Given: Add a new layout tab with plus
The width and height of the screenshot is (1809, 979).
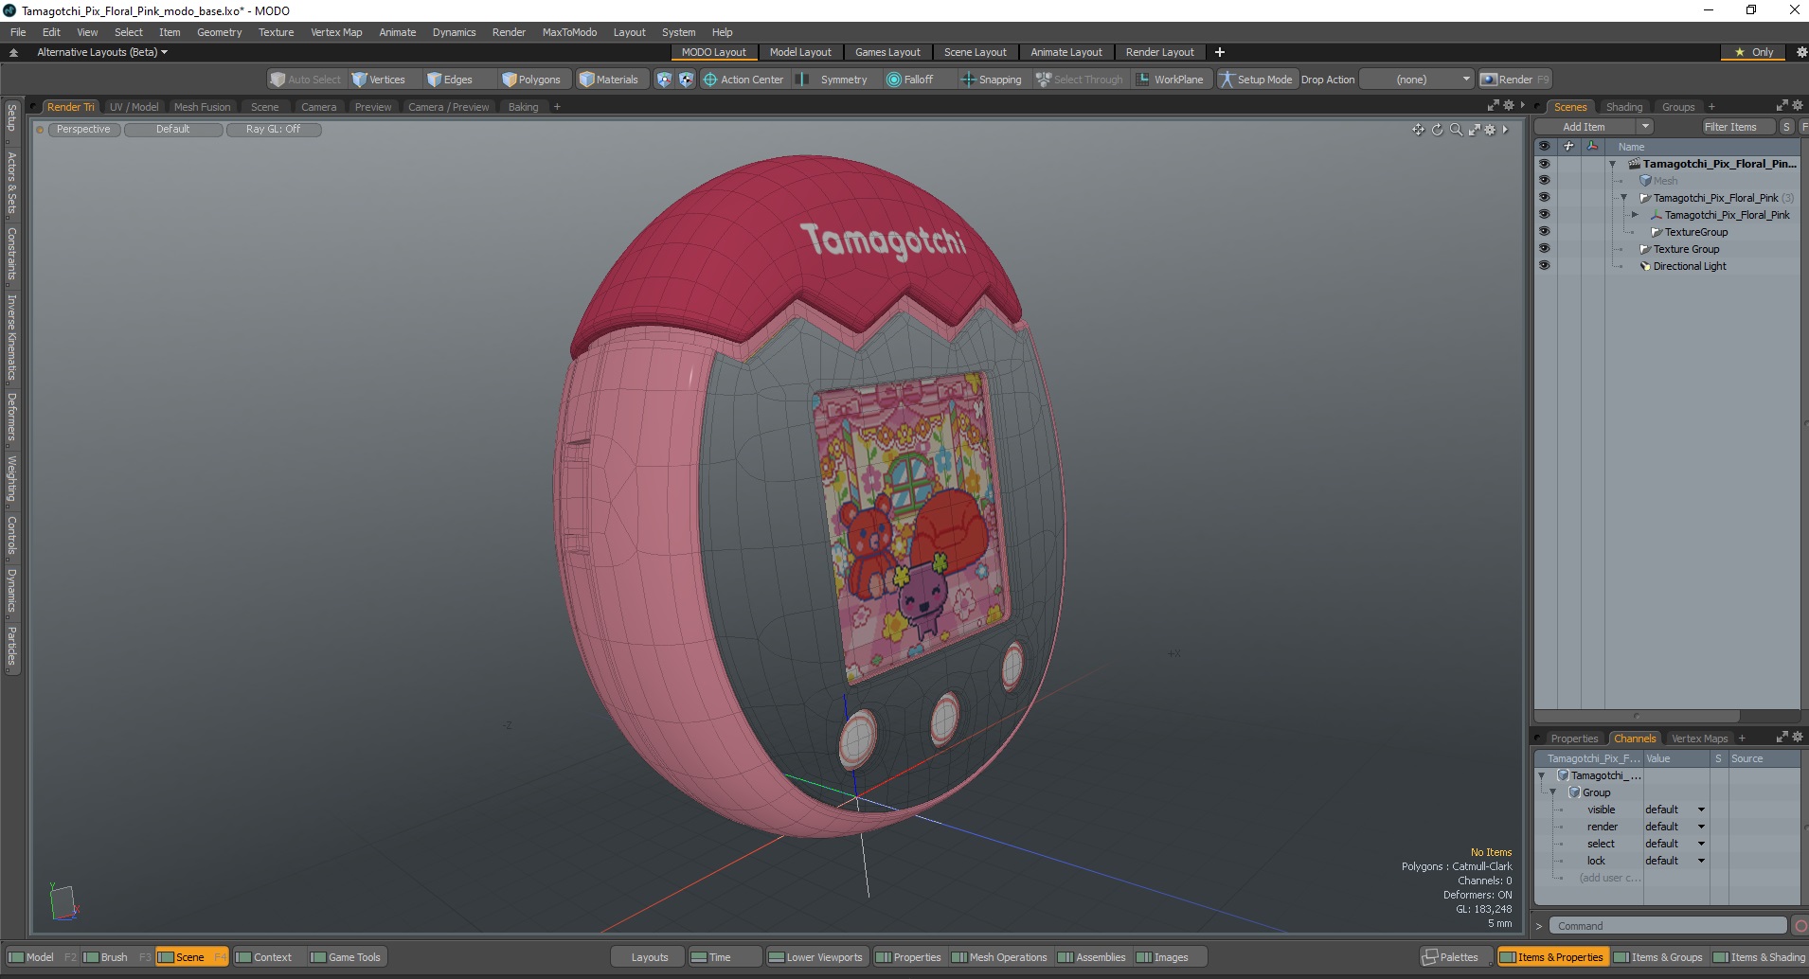Looking at the screenshot, I should click(1220, 52).
